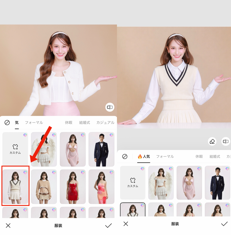Confirm with the checkmark on right screen
Screen dimensions: 231x235
pyautogui.click(x=224, y=224)
